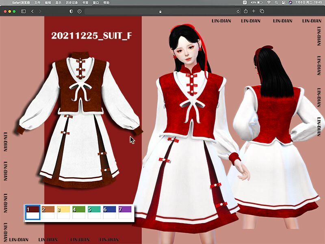The image size is (325, 244).
Task: Open the Share menu
Action: [246, 11]
